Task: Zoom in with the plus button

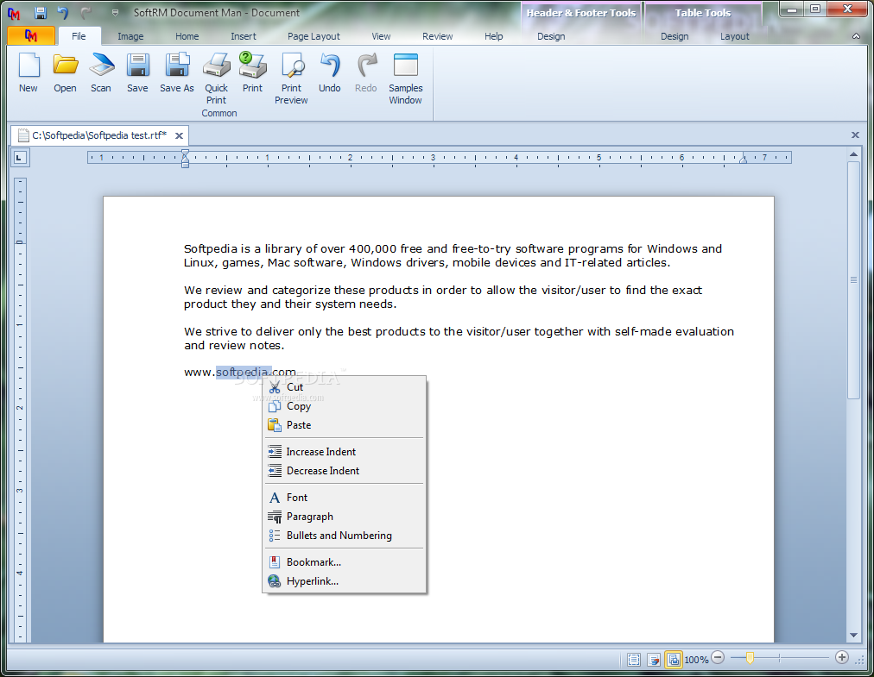Action: point(842,658)
